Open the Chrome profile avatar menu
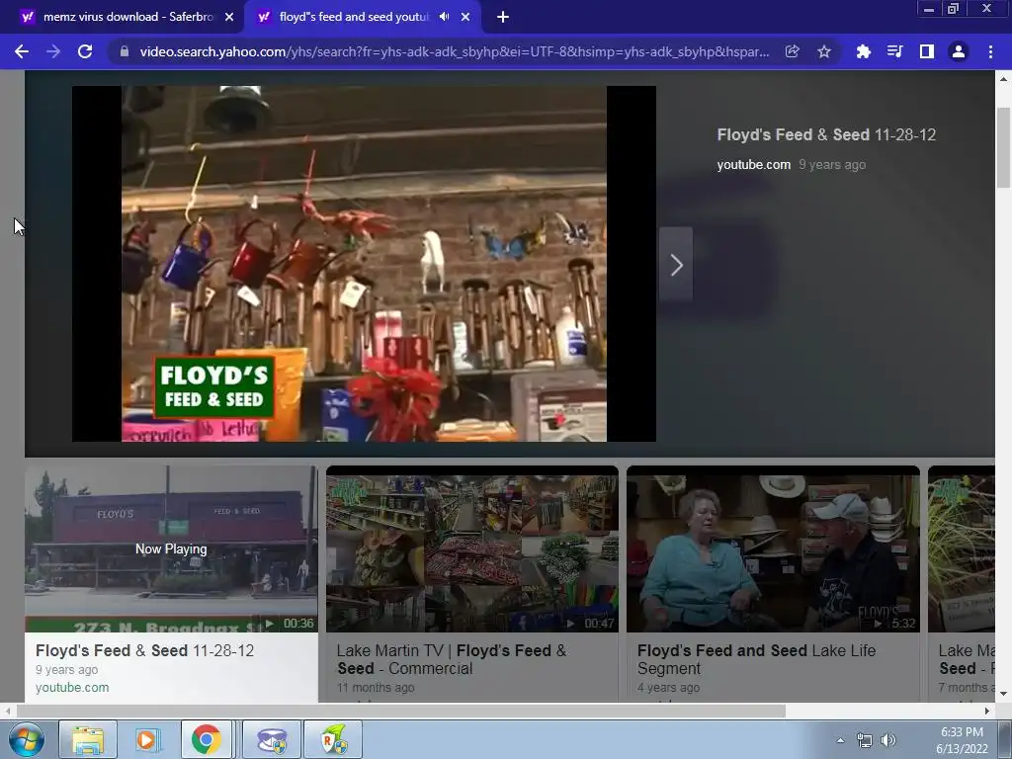1012x759 pixels. click(x=959, y=51)
